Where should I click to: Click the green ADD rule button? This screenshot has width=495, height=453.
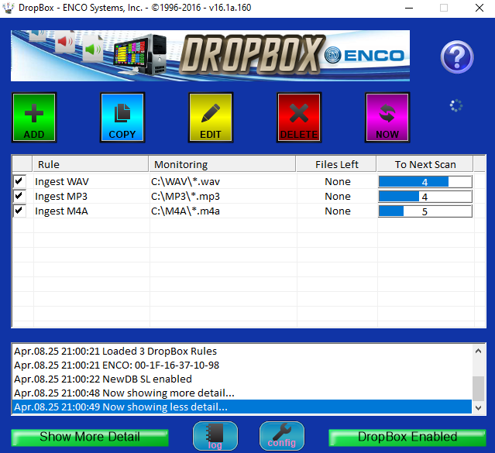click(x=34, y=118)
